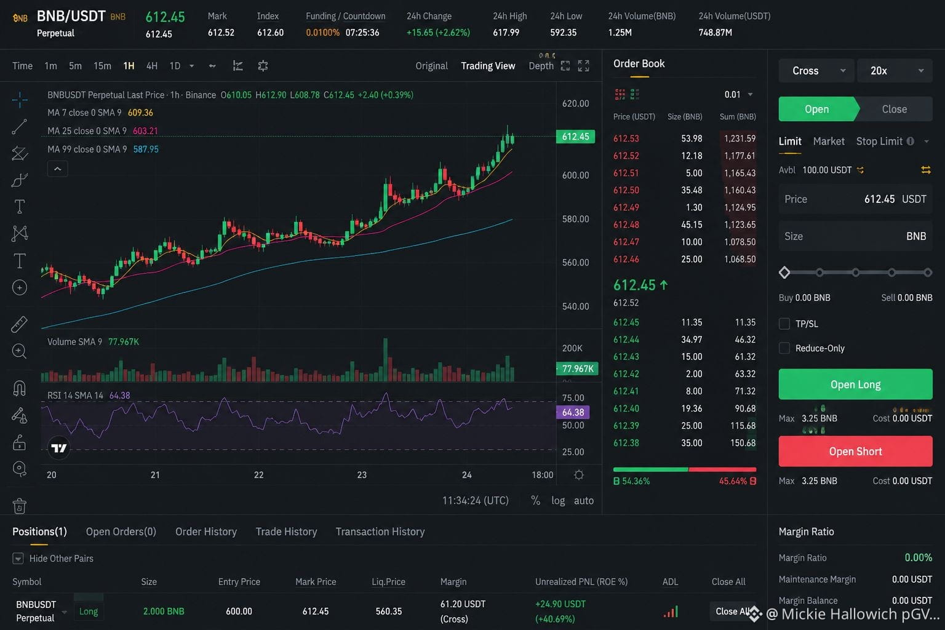Open the BNB size unit selector
This screenshot has height=630, width=945.
click(x=916, y=236)
